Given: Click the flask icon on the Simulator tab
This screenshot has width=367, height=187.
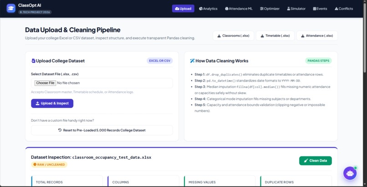Looking at the screenshot, I should tap(288, 9).
